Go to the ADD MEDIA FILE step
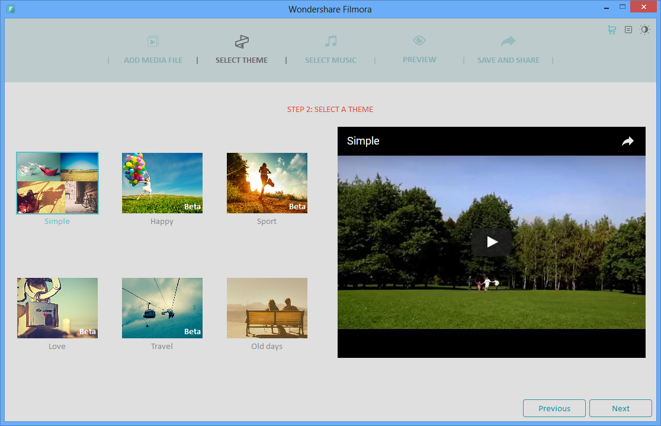This screenshot has width=661, height=426. (153, 60)
